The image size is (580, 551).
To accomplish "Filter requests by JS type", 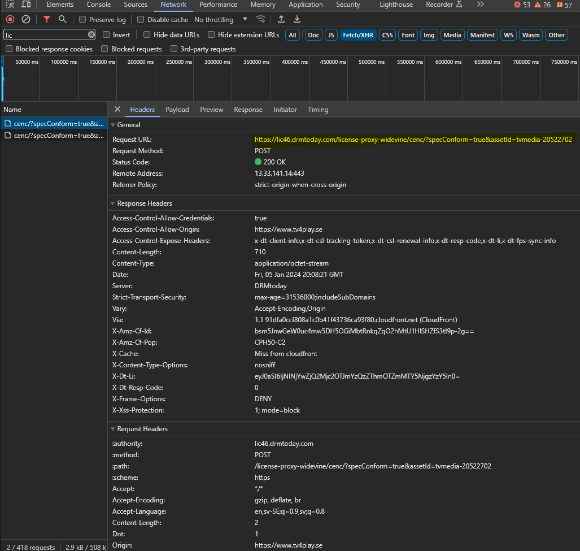I will pyautogui.click(x=331, y=35).
